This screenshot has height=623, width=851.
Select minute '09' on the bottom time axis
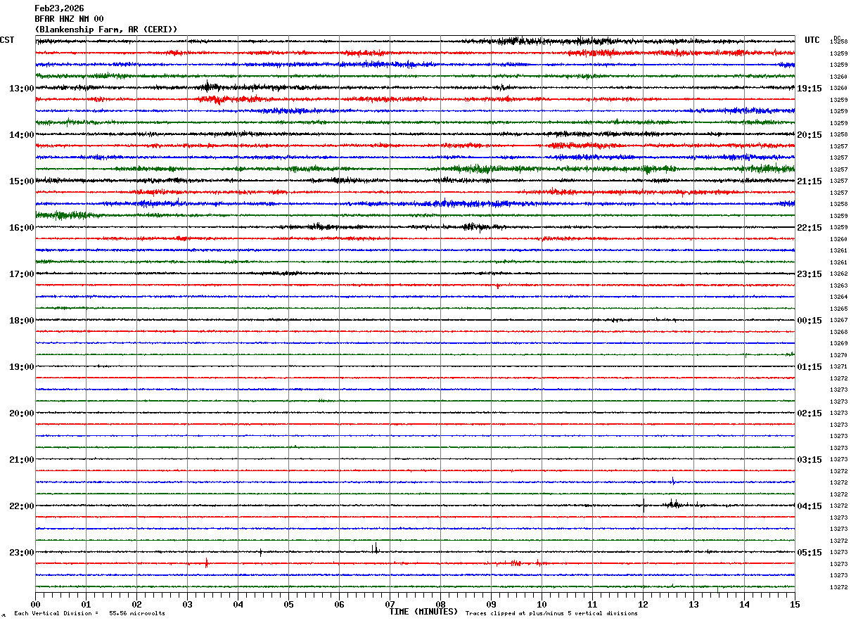491,604
